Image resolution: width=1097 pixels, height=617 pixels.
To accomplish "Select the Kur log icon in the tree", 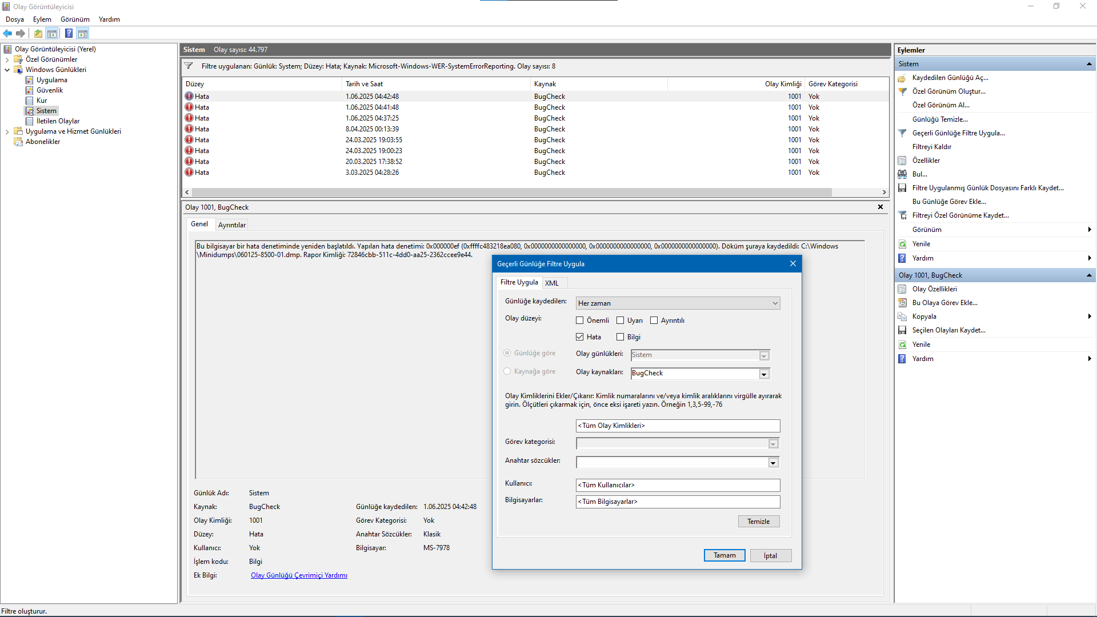I will [30, 101].
